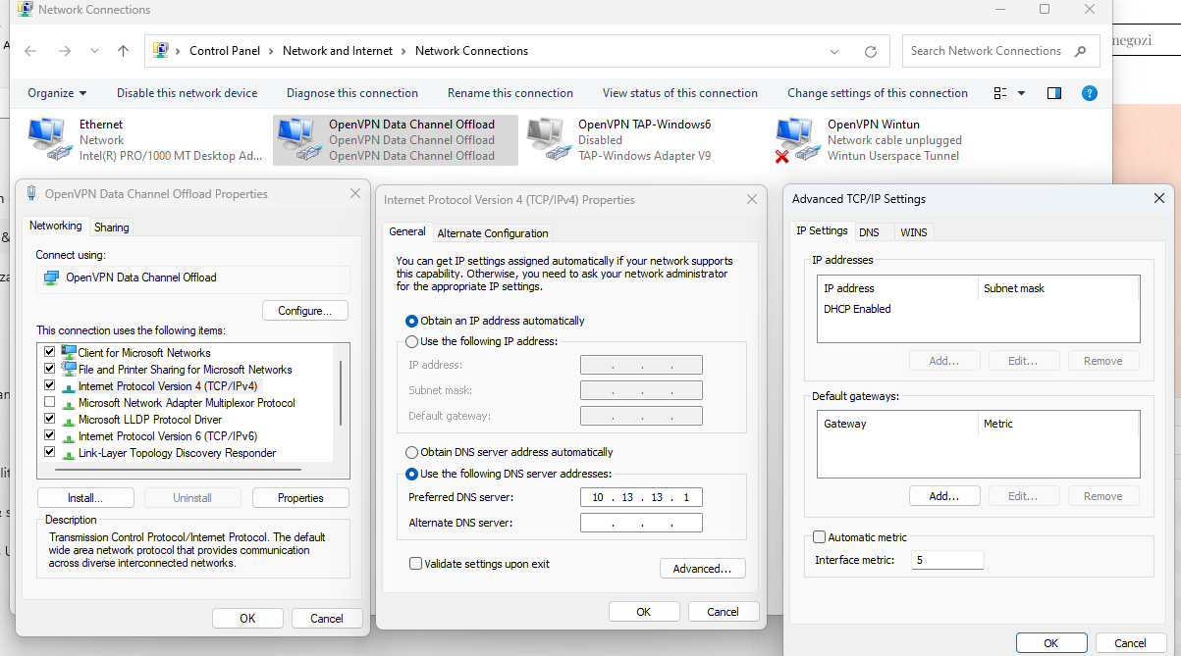Click Add... under Default gateways
1181x656 pixels.
pos(944,496)
